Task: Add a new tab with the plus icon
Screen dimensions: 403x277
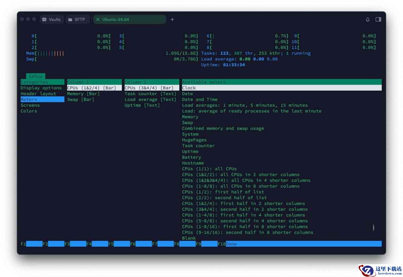Action: (172, 19)
